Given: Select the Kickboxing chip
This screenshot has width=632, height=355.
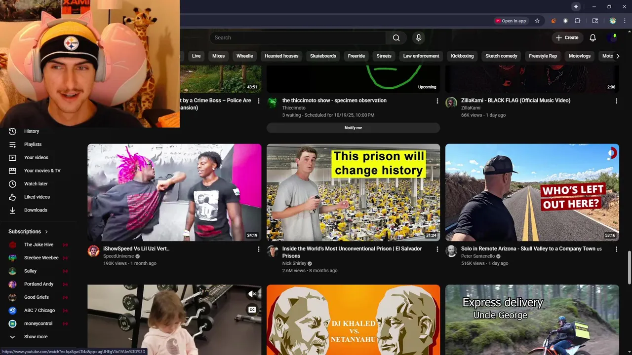Looking at the screenshot, I should [x=462, y=56].
